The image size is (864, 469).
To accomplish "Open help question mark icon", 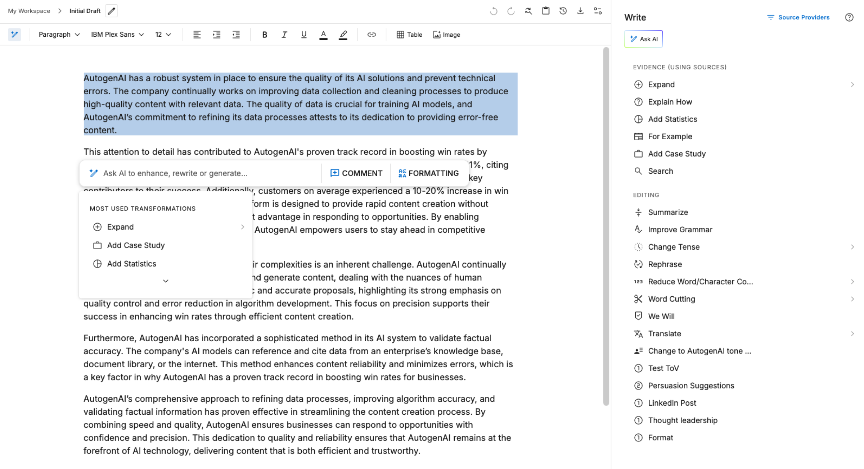I will point(849,17).
